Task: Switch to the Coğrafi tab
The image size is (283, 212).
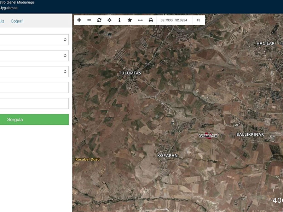Action: click(17, 21)
